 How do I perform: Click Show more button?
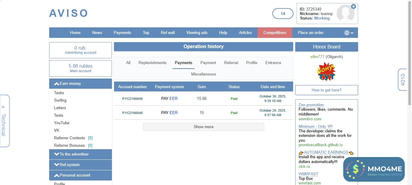tap(204, 127)
